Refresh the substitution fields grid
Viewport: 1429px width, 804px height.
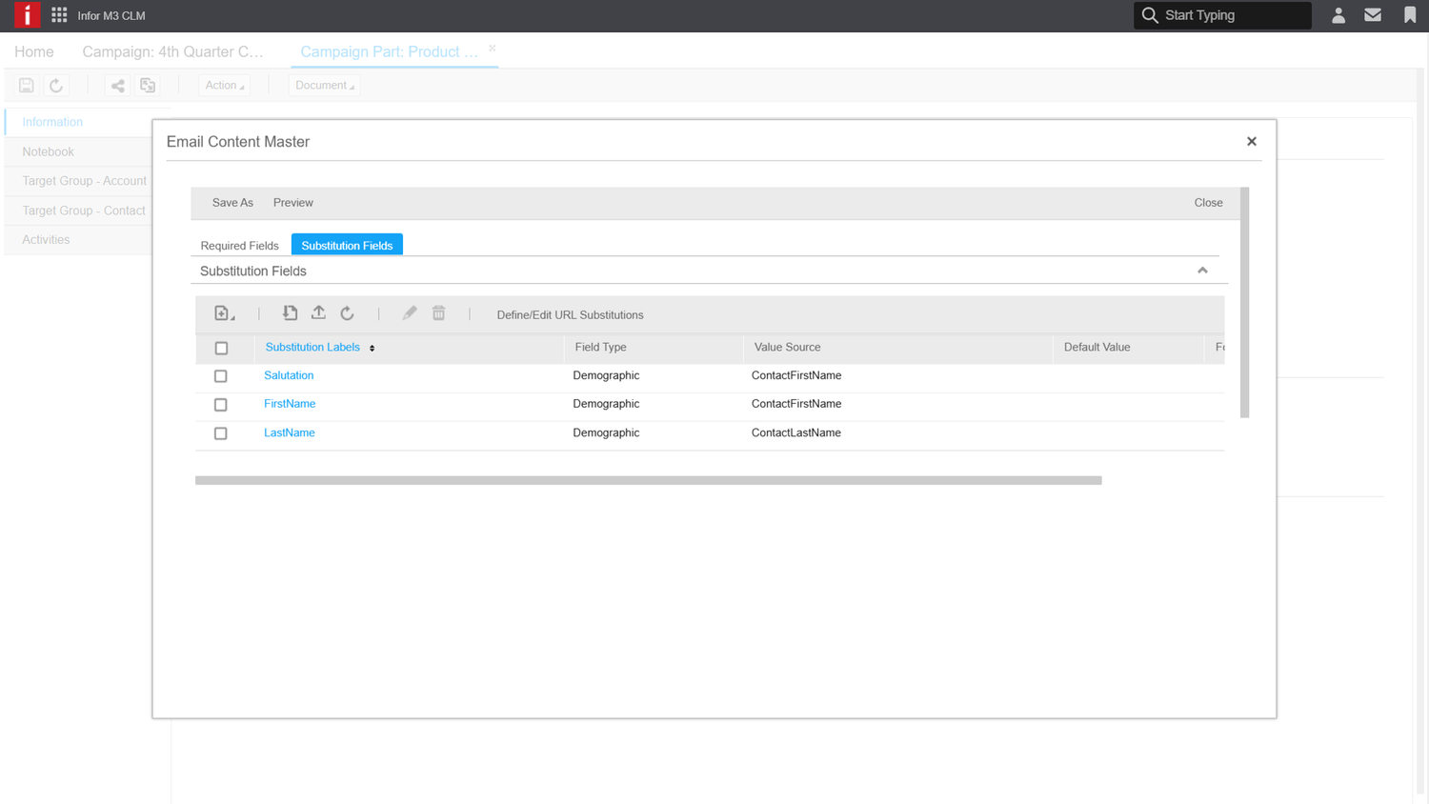347,312
